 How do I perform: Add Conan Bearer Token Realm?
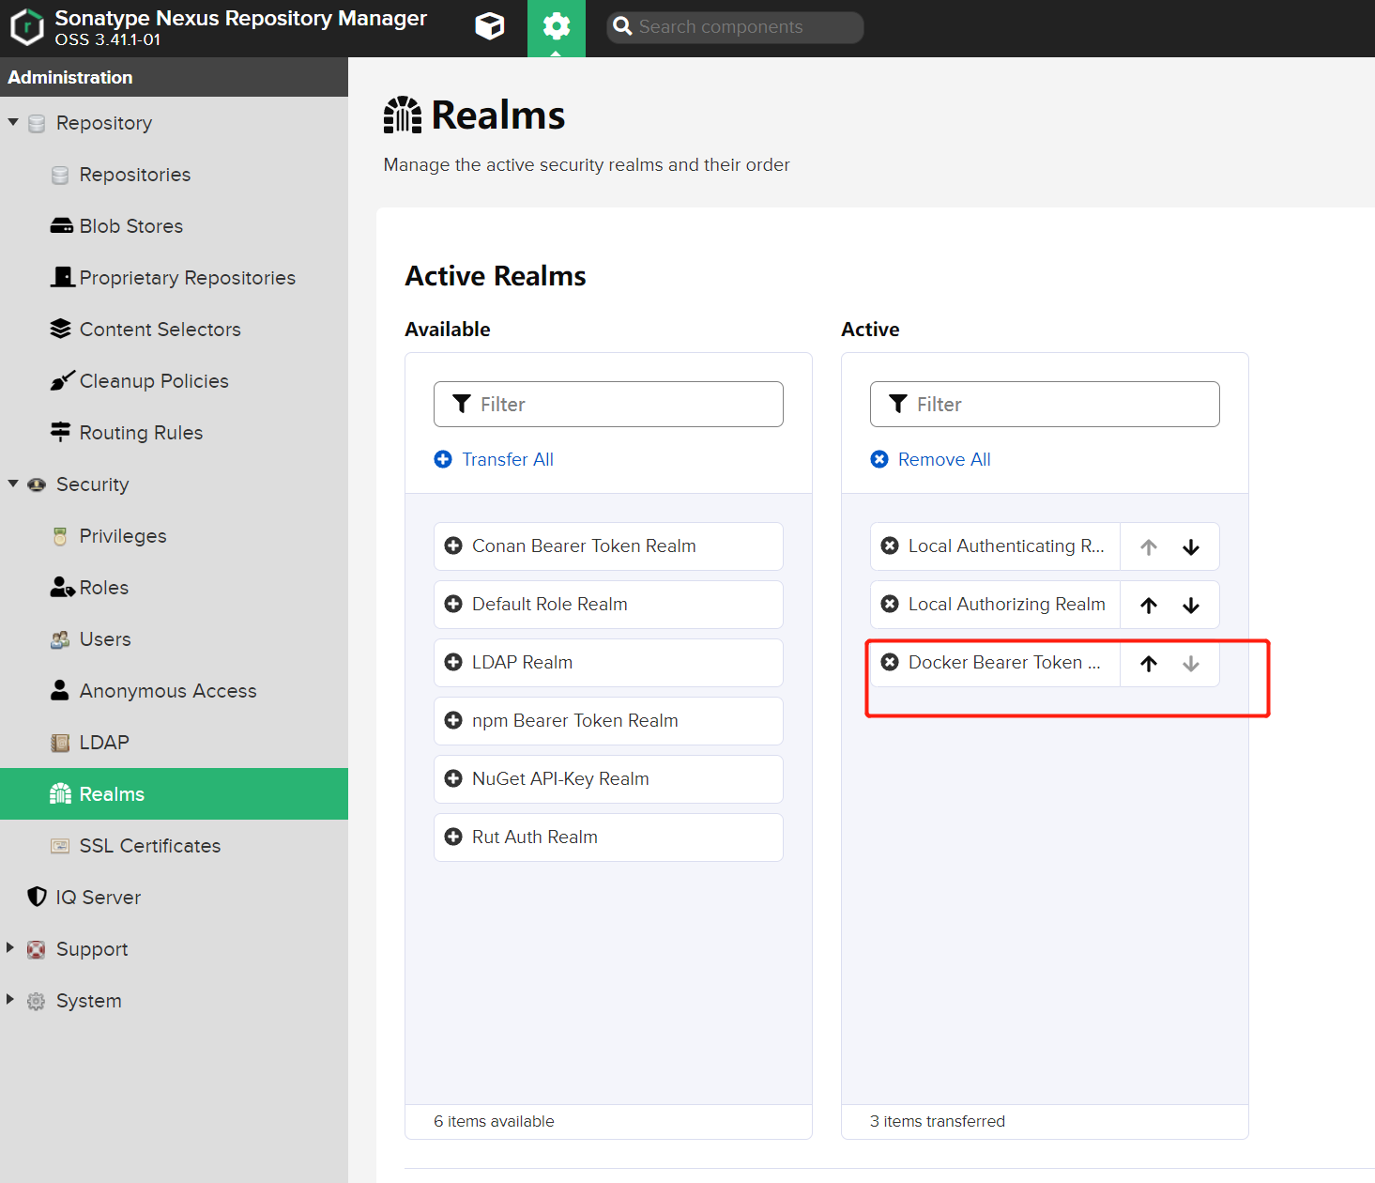click(608, 546)
